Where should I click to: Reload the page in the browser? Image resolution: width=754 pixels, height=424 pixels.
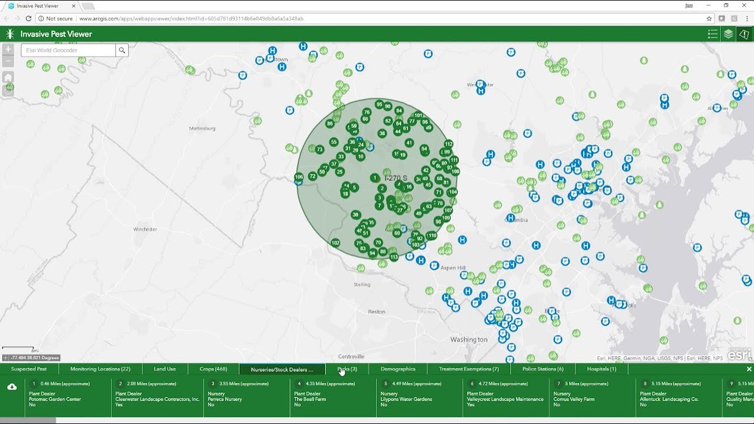(x=28, y=18)
